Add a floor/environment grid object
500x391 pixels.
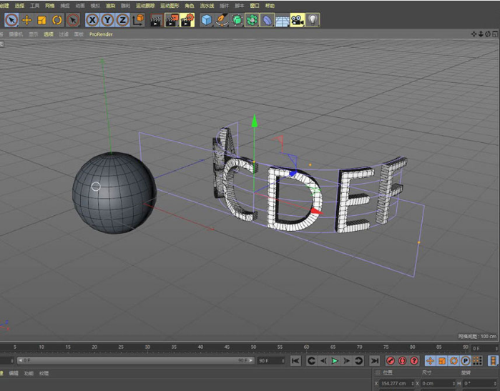[x=283, y=20]
